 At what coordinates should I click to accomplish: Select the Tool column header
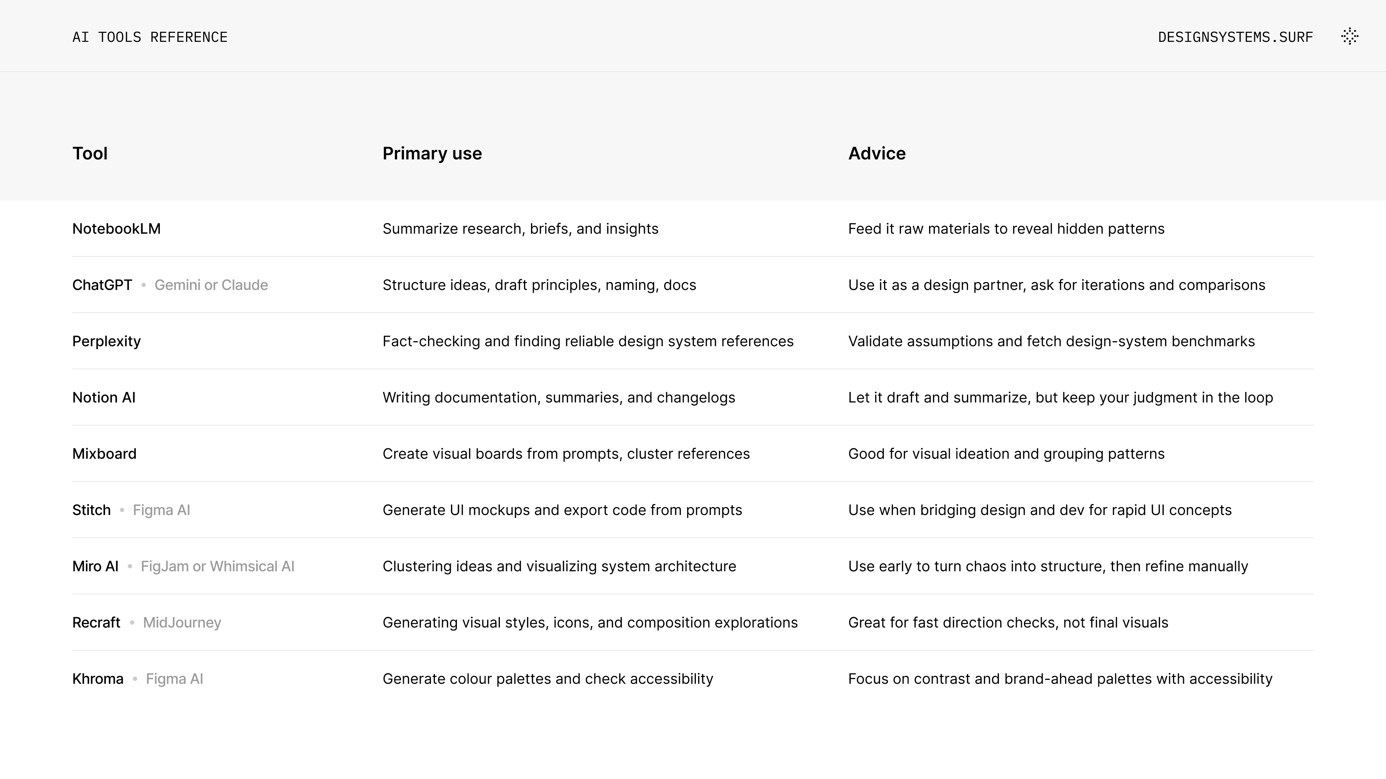[90, 154]
